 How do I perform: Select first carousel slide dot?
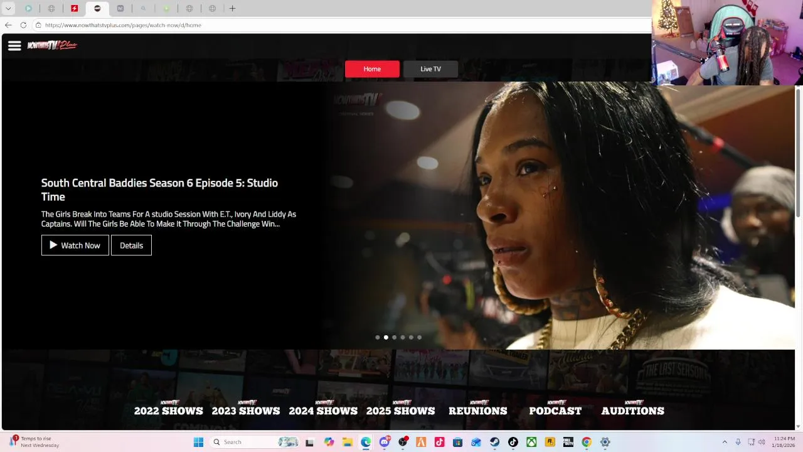(x=378, y=337)
